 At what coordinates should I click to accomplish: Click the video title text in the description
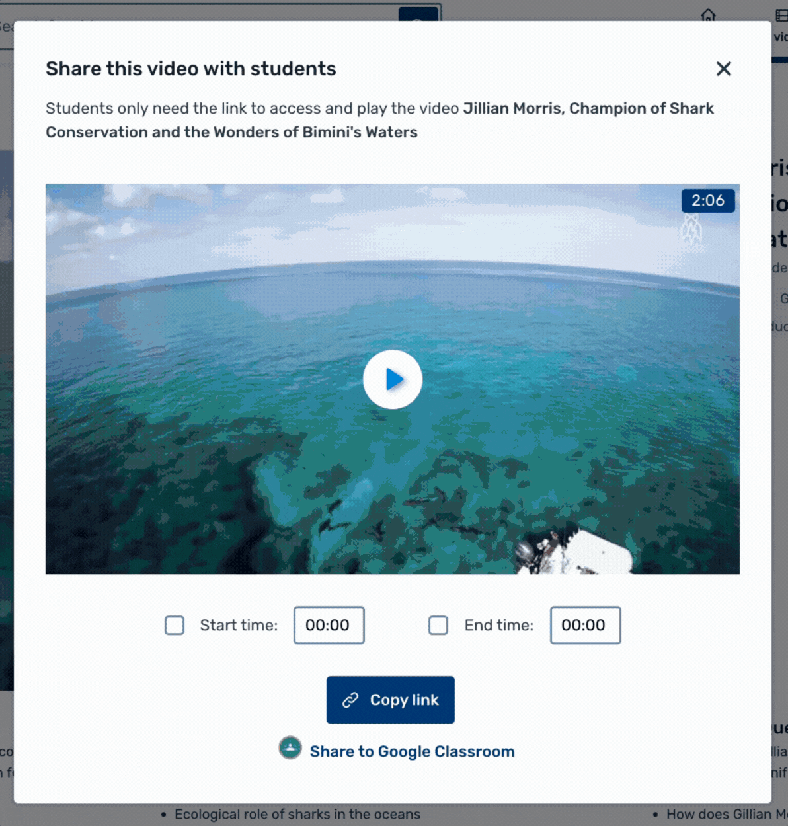pyautogui.click(x=380, y=120)
